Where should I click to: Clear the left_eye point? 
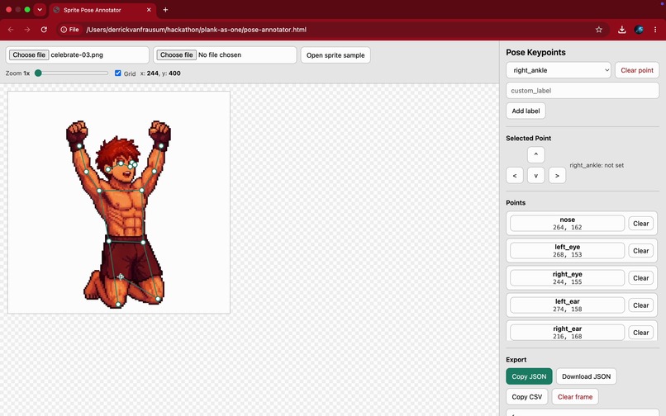pyautogui.click(x=640, y=250)
